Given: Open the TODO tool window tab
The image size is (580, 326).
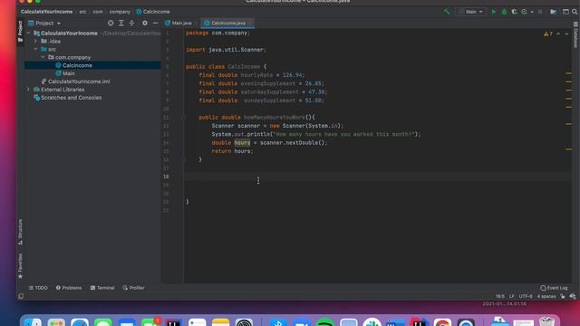Looking at the screenshot, I should [x=38, y=288].
